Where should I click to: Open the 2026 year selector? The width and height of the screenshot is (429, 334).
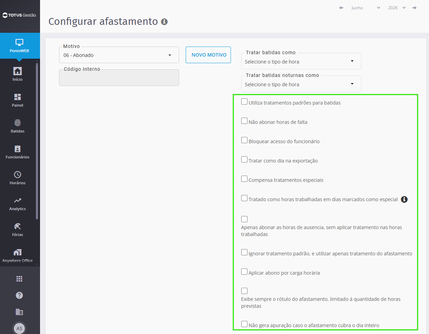tap(397, 8)
